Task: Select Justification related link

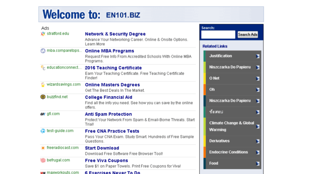Action: (x=221, y=56)
